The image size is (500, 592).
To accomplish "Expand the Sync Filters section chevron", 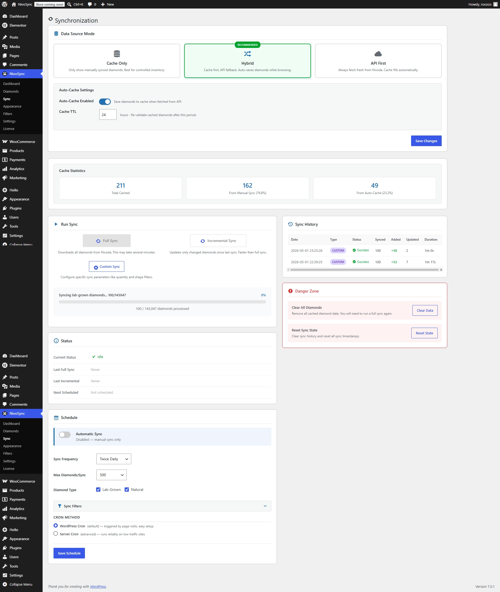I will click(x=265, y=506).
